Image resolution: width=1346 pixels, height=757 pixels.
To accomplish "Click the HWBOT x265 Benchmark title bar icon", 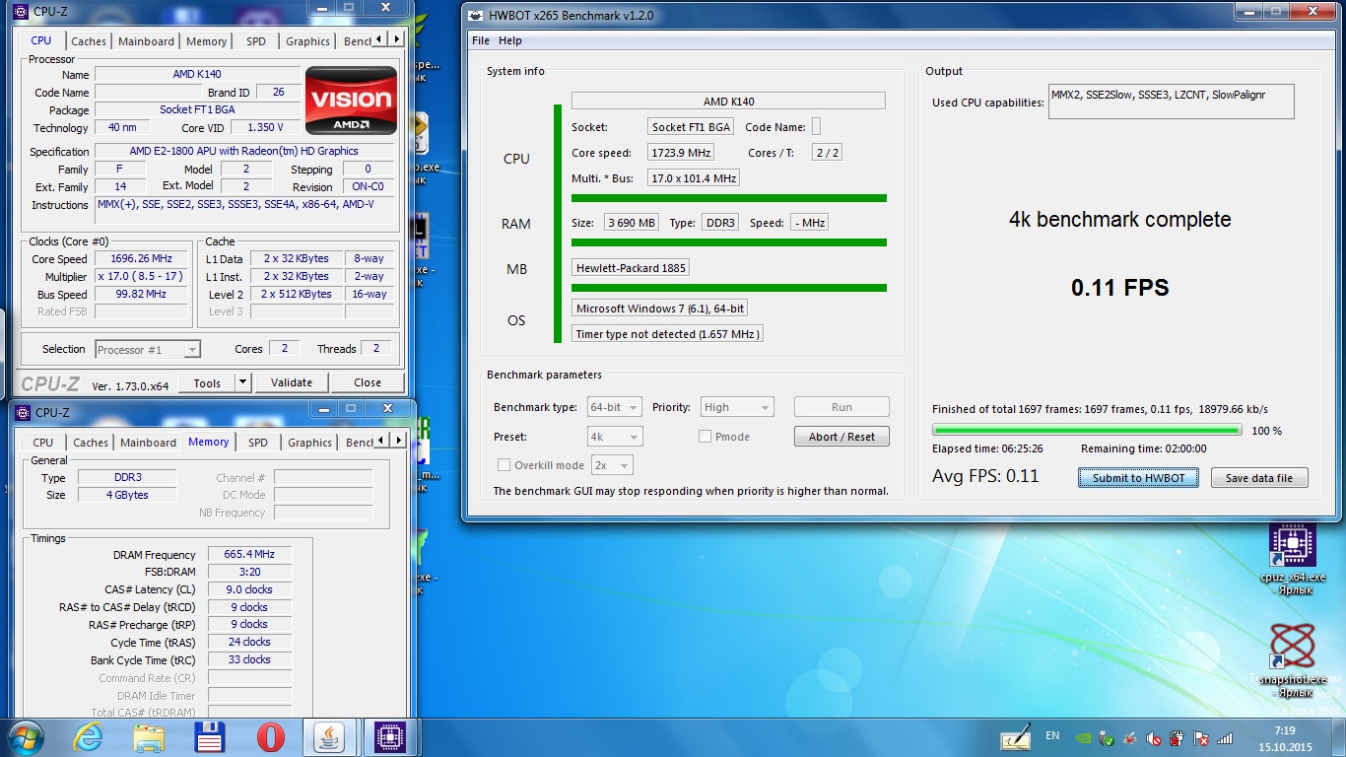I will coord(476,15).
